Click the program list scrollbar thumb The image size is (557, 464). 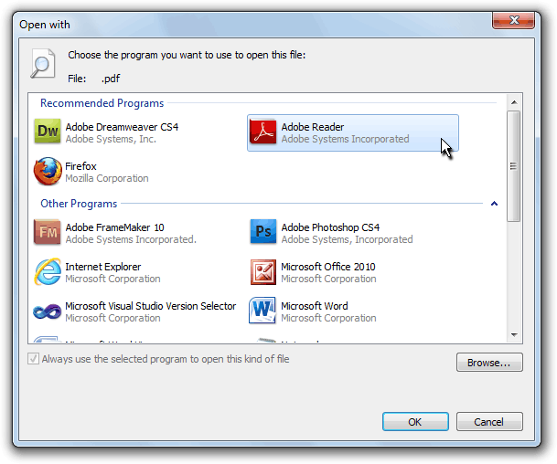[x=514, y=166]
